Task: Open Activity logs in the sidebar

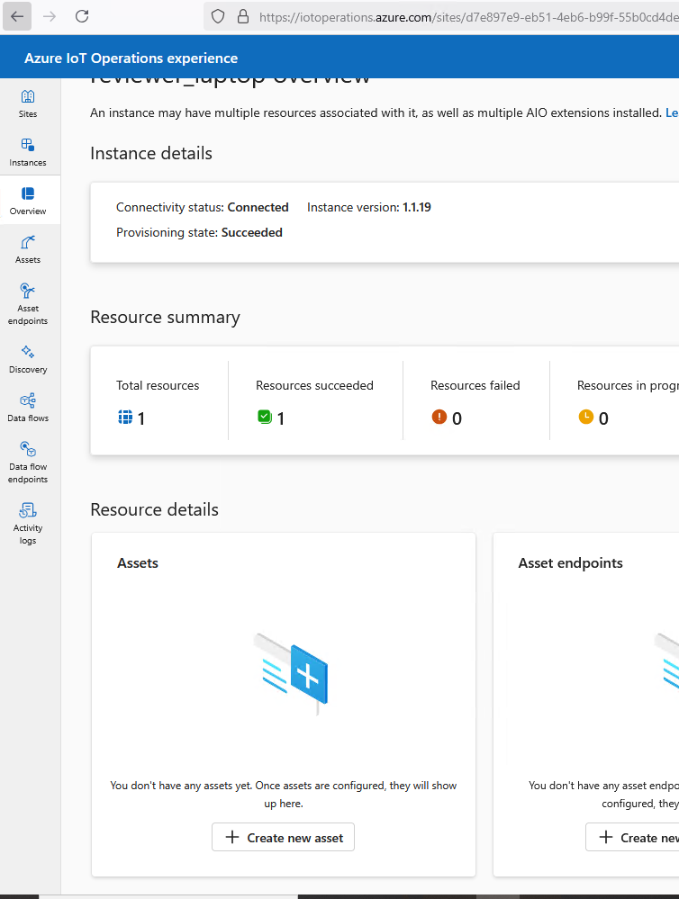Action: coord(28,524)
